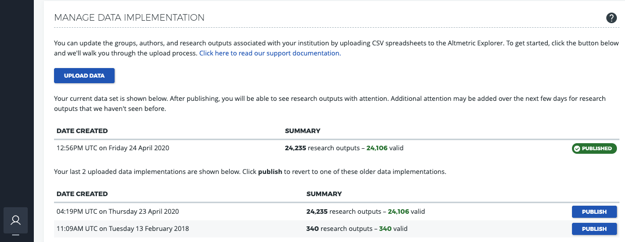Click the Upload Data button
The image size is (625, 242).
84,76
